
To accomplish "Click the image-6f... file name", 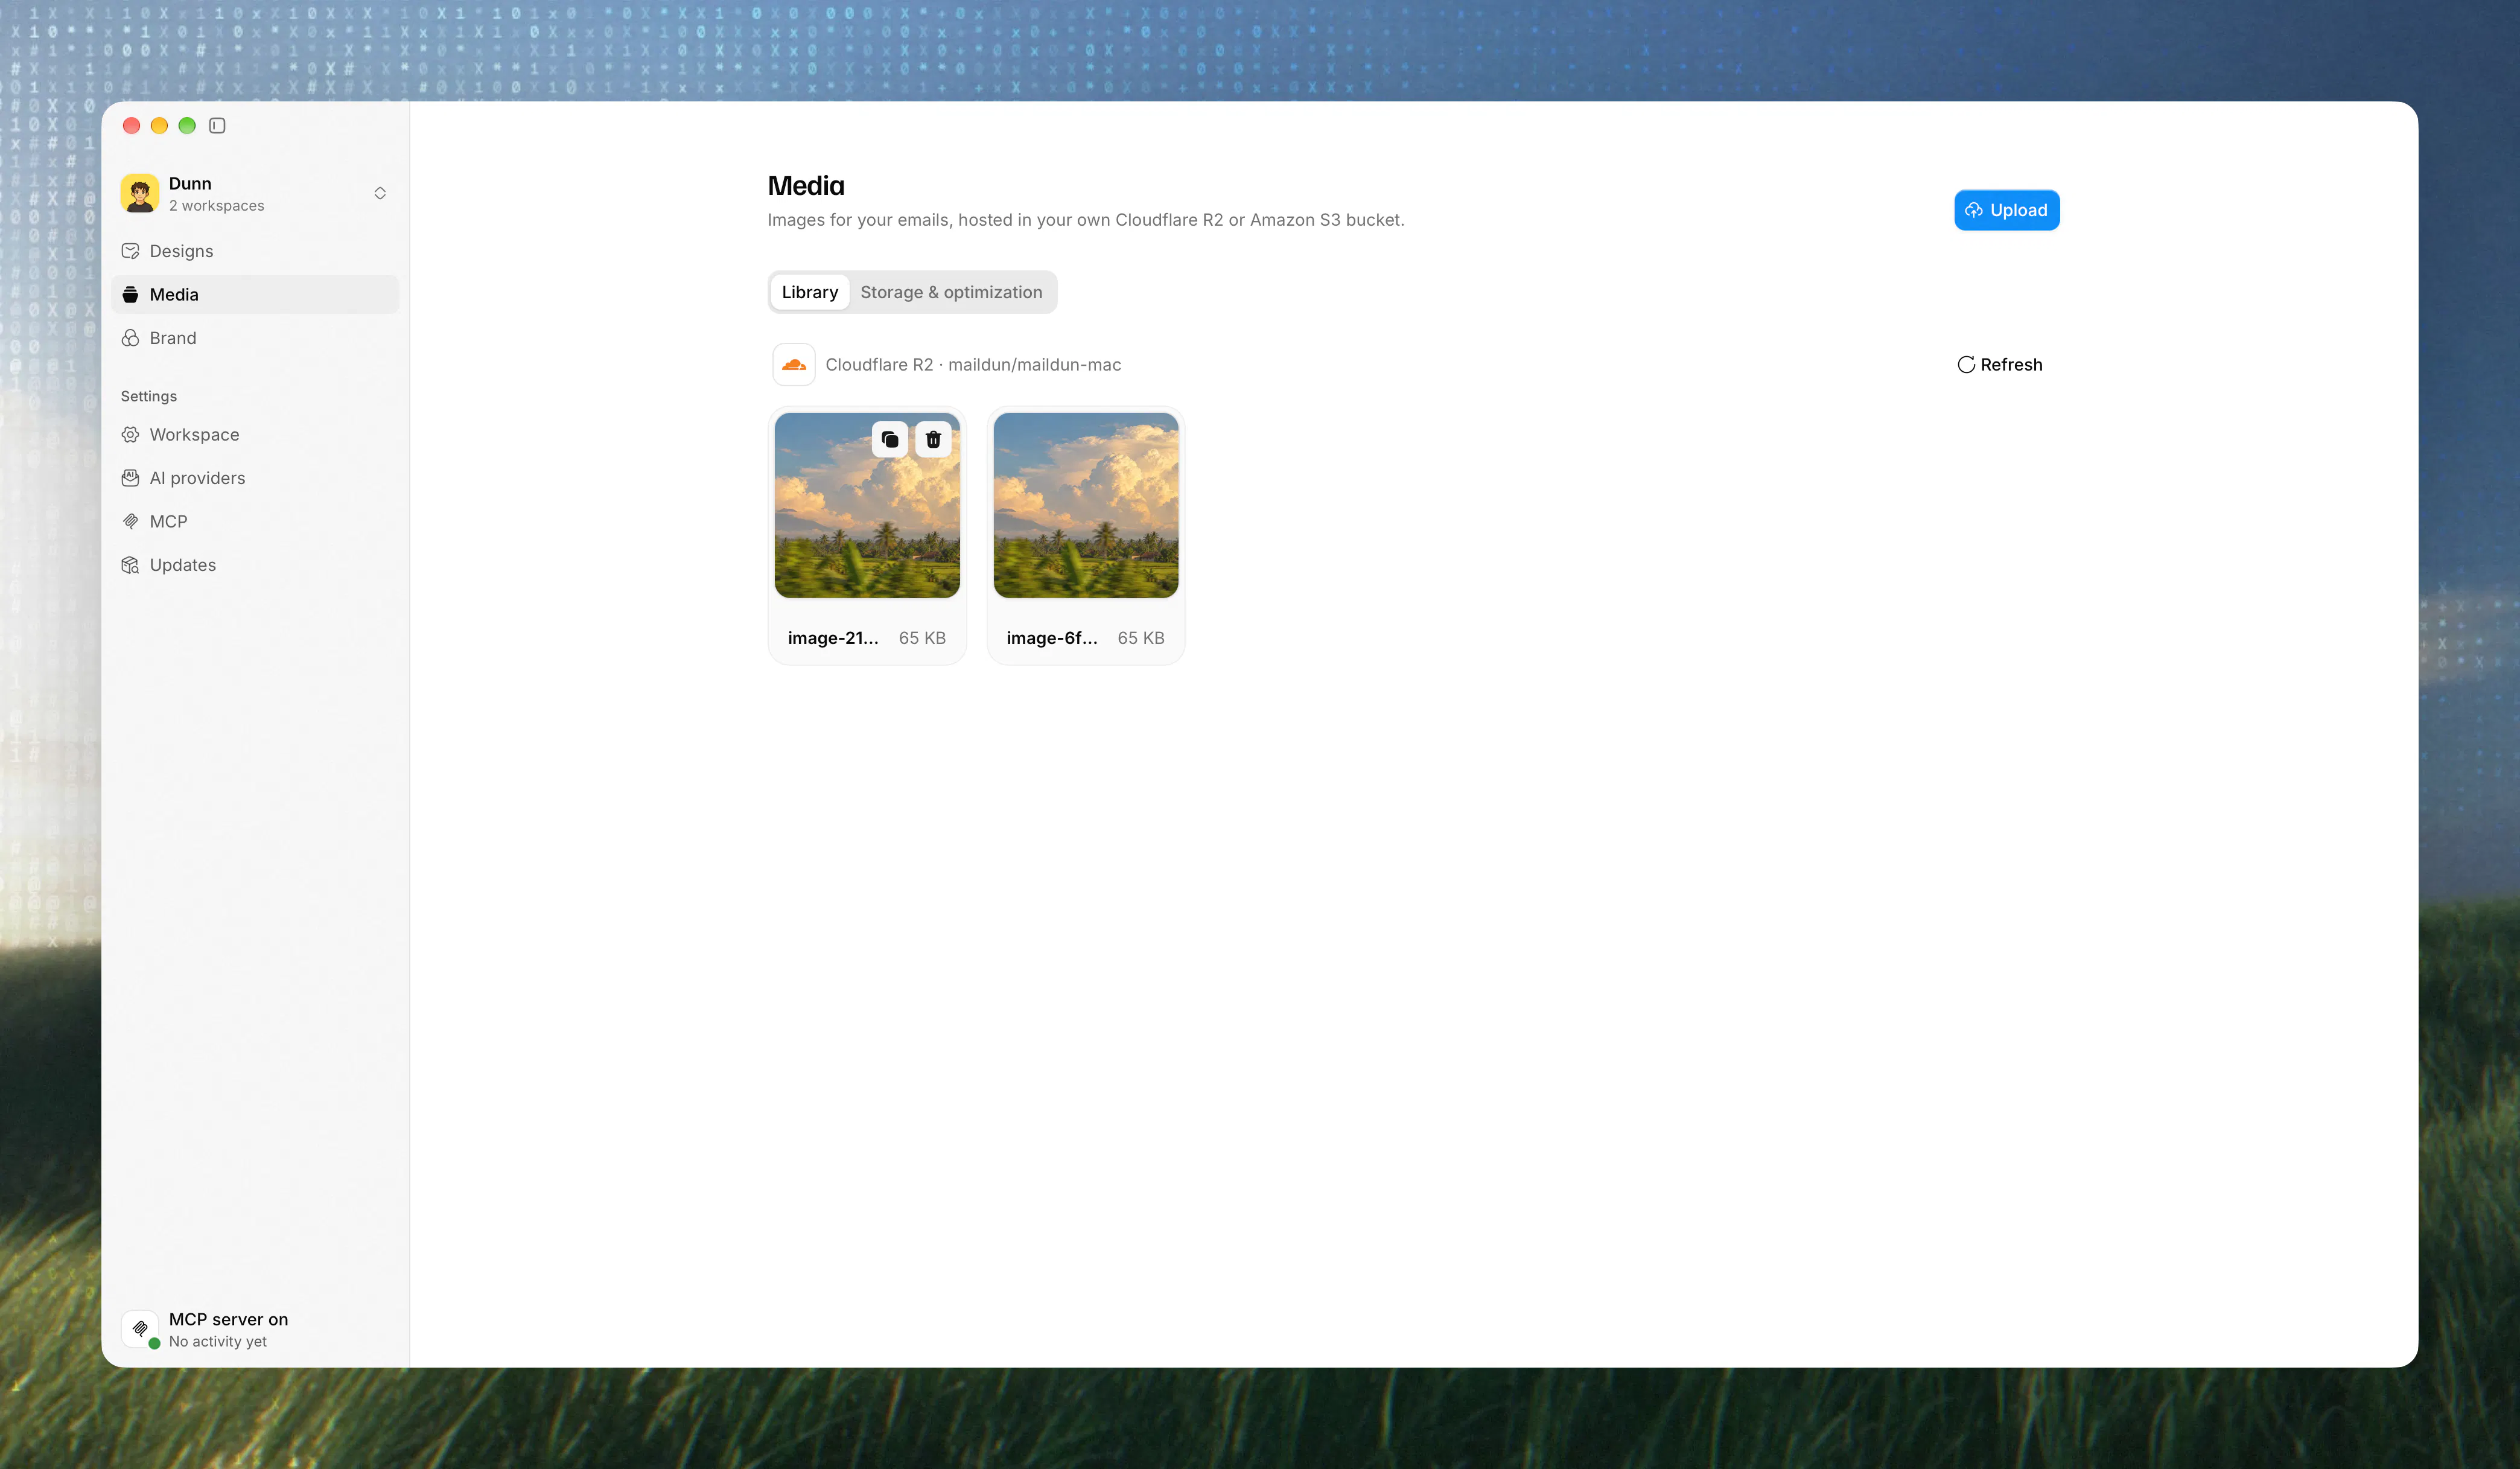I will click(1052, 638).
